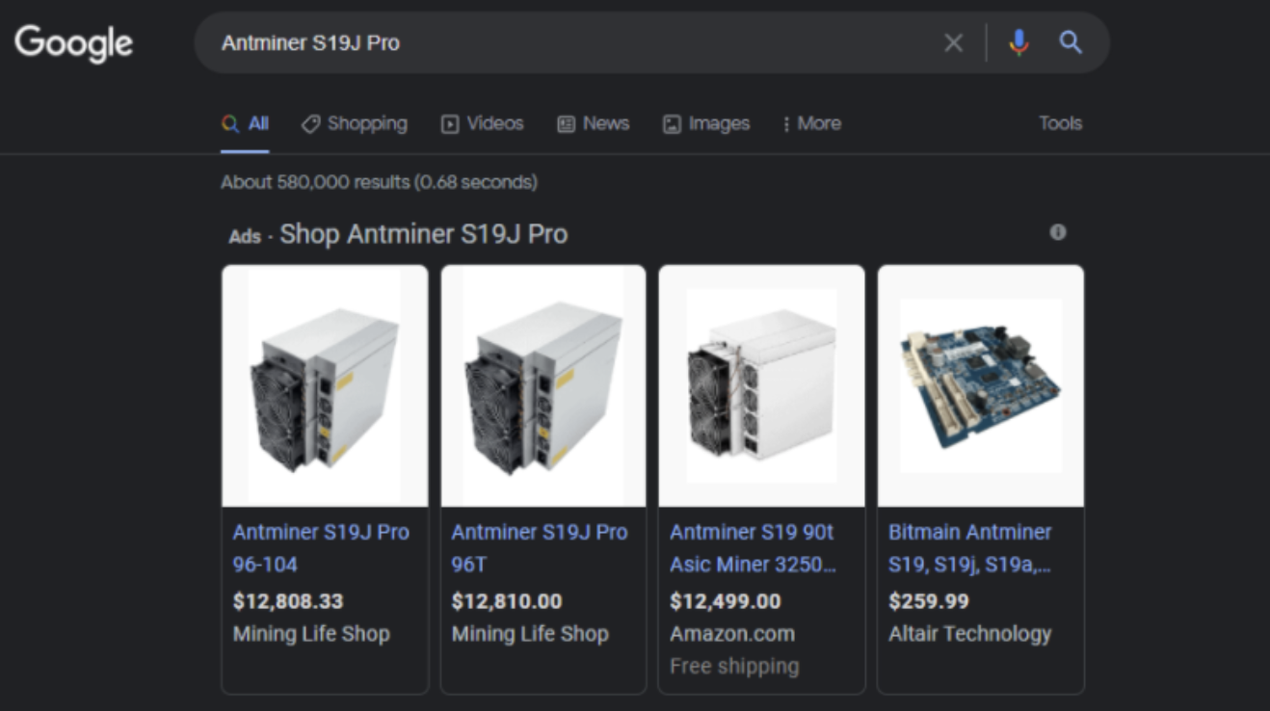Image resolution: width=1270 pixels, height=711 pixels.
Task: Select the Images tab
Action: 706,123
